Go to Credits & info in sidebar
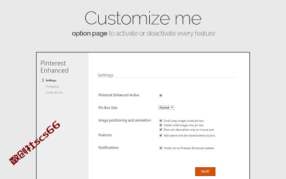This screenshot has width=286, height=179. coord(54,93)
